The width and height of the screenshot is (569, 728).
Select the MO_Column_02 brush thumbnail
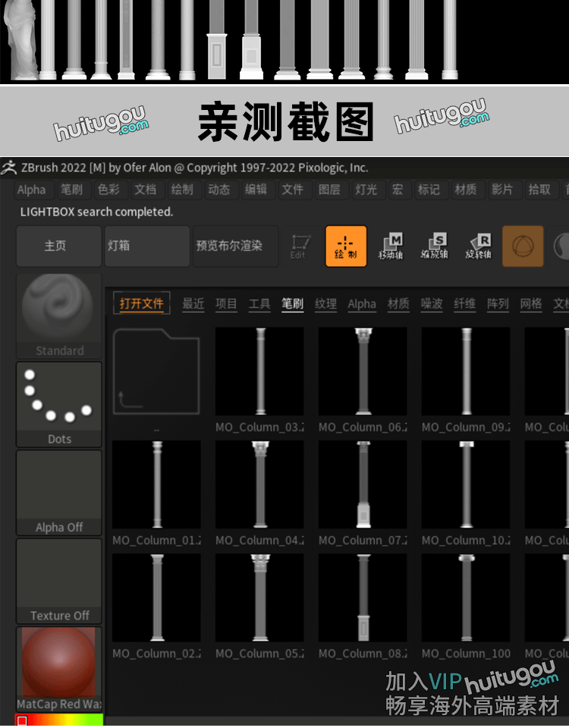click(x=156, y=598)
